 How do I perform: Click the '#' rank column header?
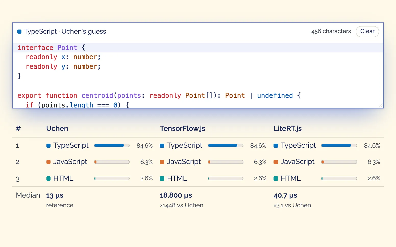click(x=18, y=128)
